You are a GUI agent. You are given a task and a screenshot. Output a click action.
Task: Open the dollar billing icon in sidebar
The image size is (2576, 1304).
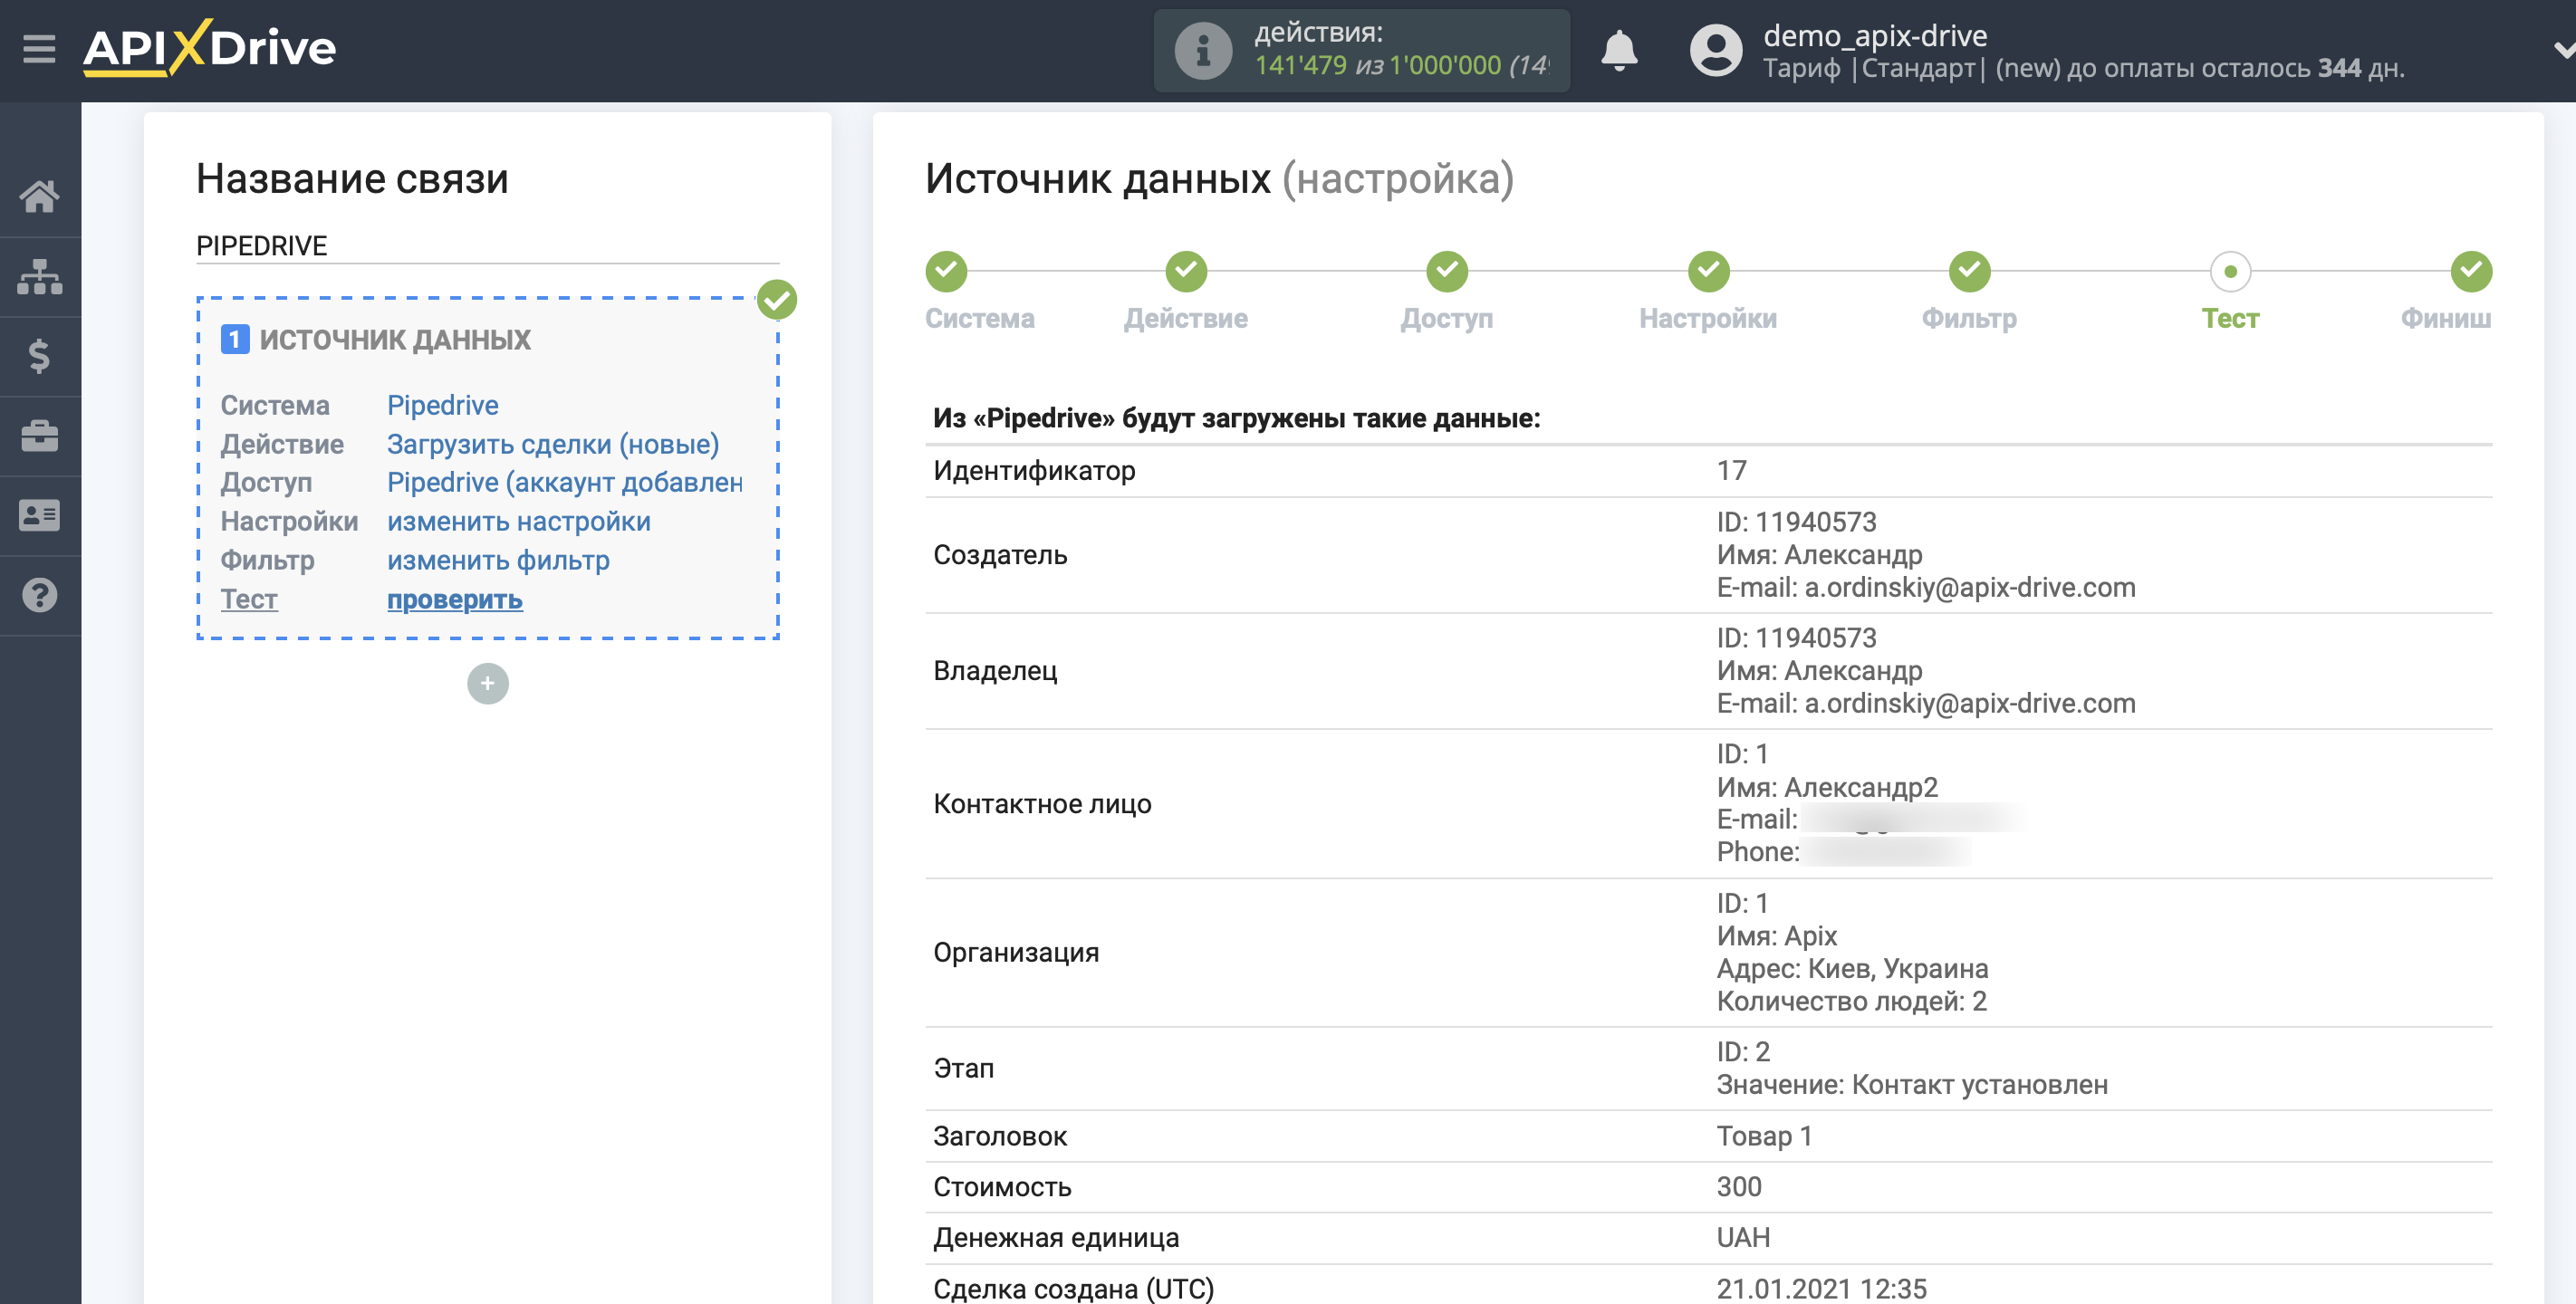coord(39,356)
